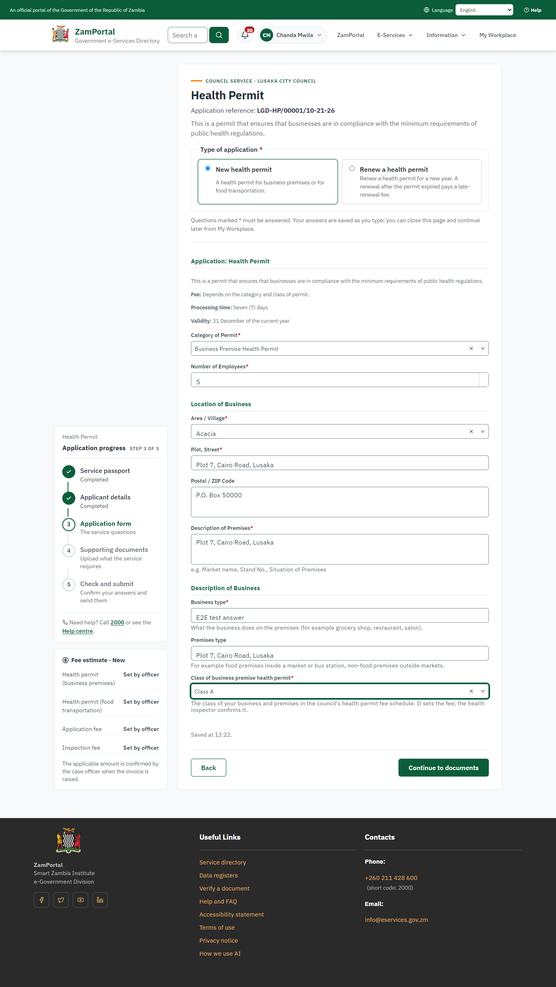This screenshot has width=556, height=987.
Task: Open the Facebook social icon in footer
Action: coord(42,900)
